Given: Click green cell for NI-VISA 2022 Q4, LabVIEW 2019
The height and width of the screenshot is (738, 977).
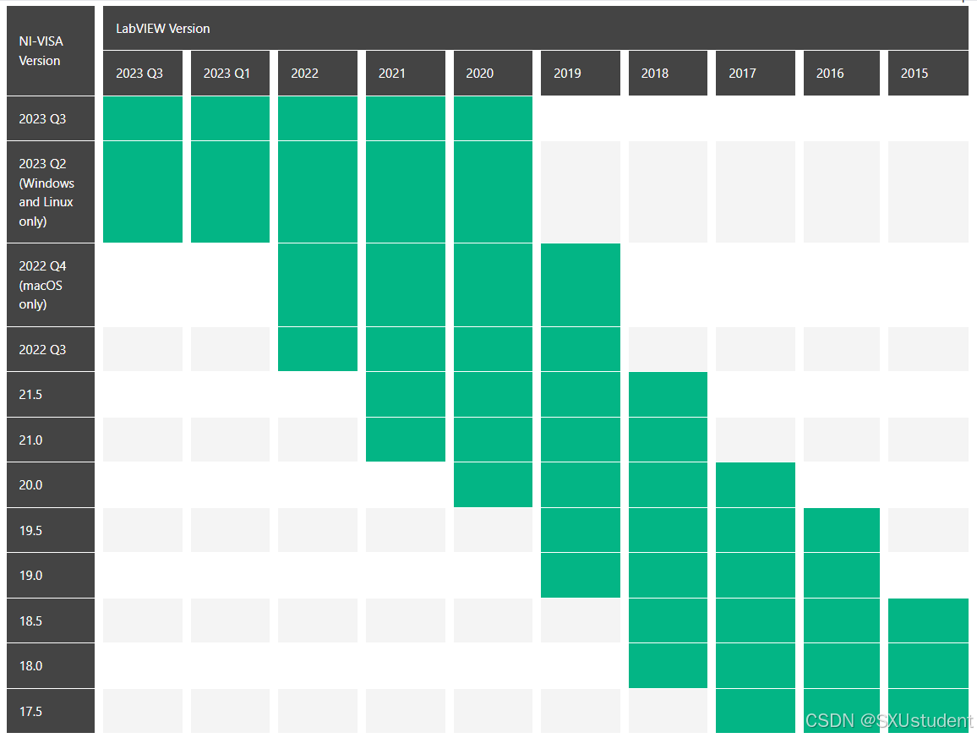Looking at the screenshot, I should (x=581, y=285).
